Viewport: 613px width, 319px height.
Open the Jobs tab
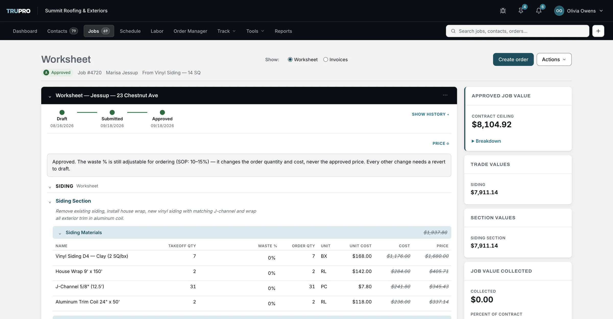point(99,31)
